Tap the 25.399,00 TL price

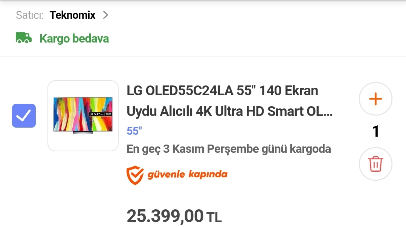[174, 216]
